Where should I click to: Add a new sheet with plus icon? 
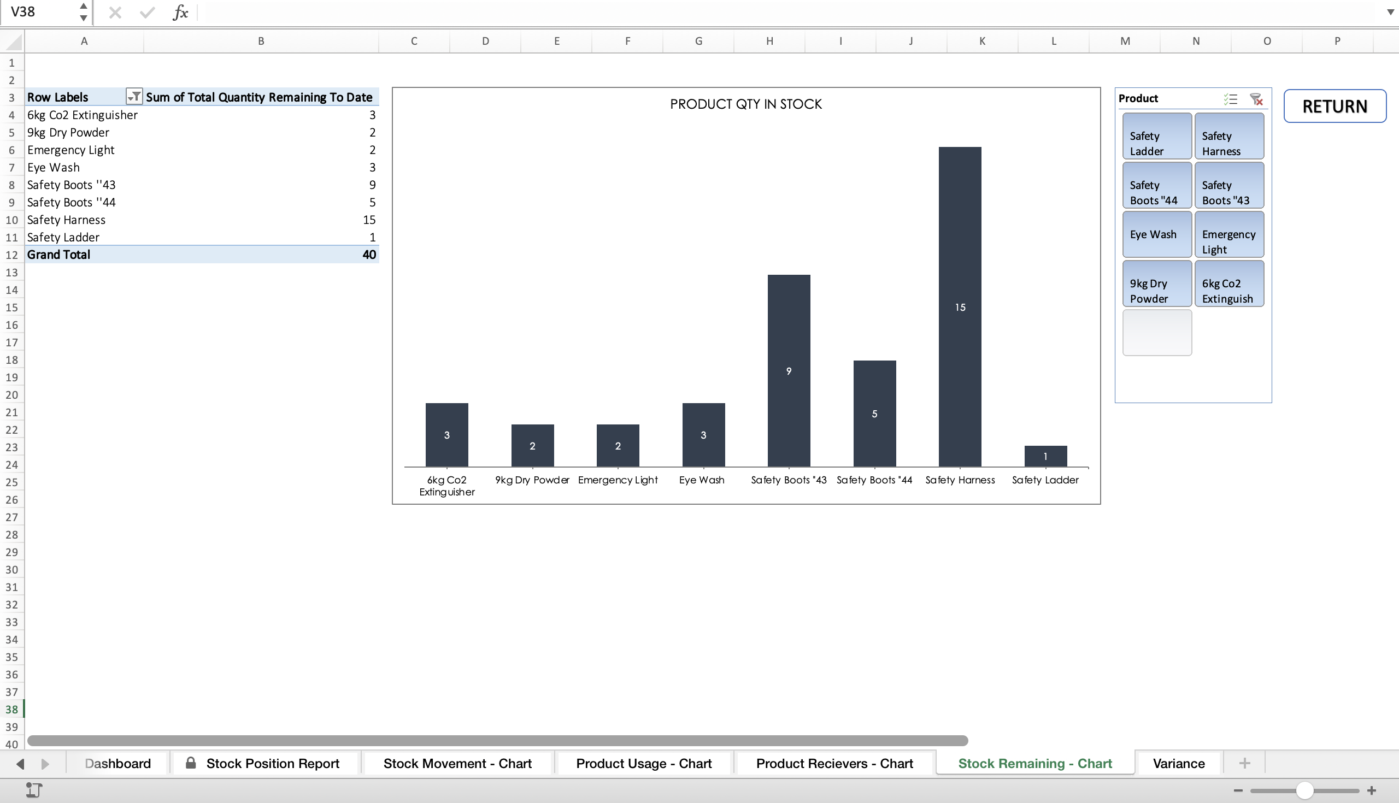point(1244,763)
